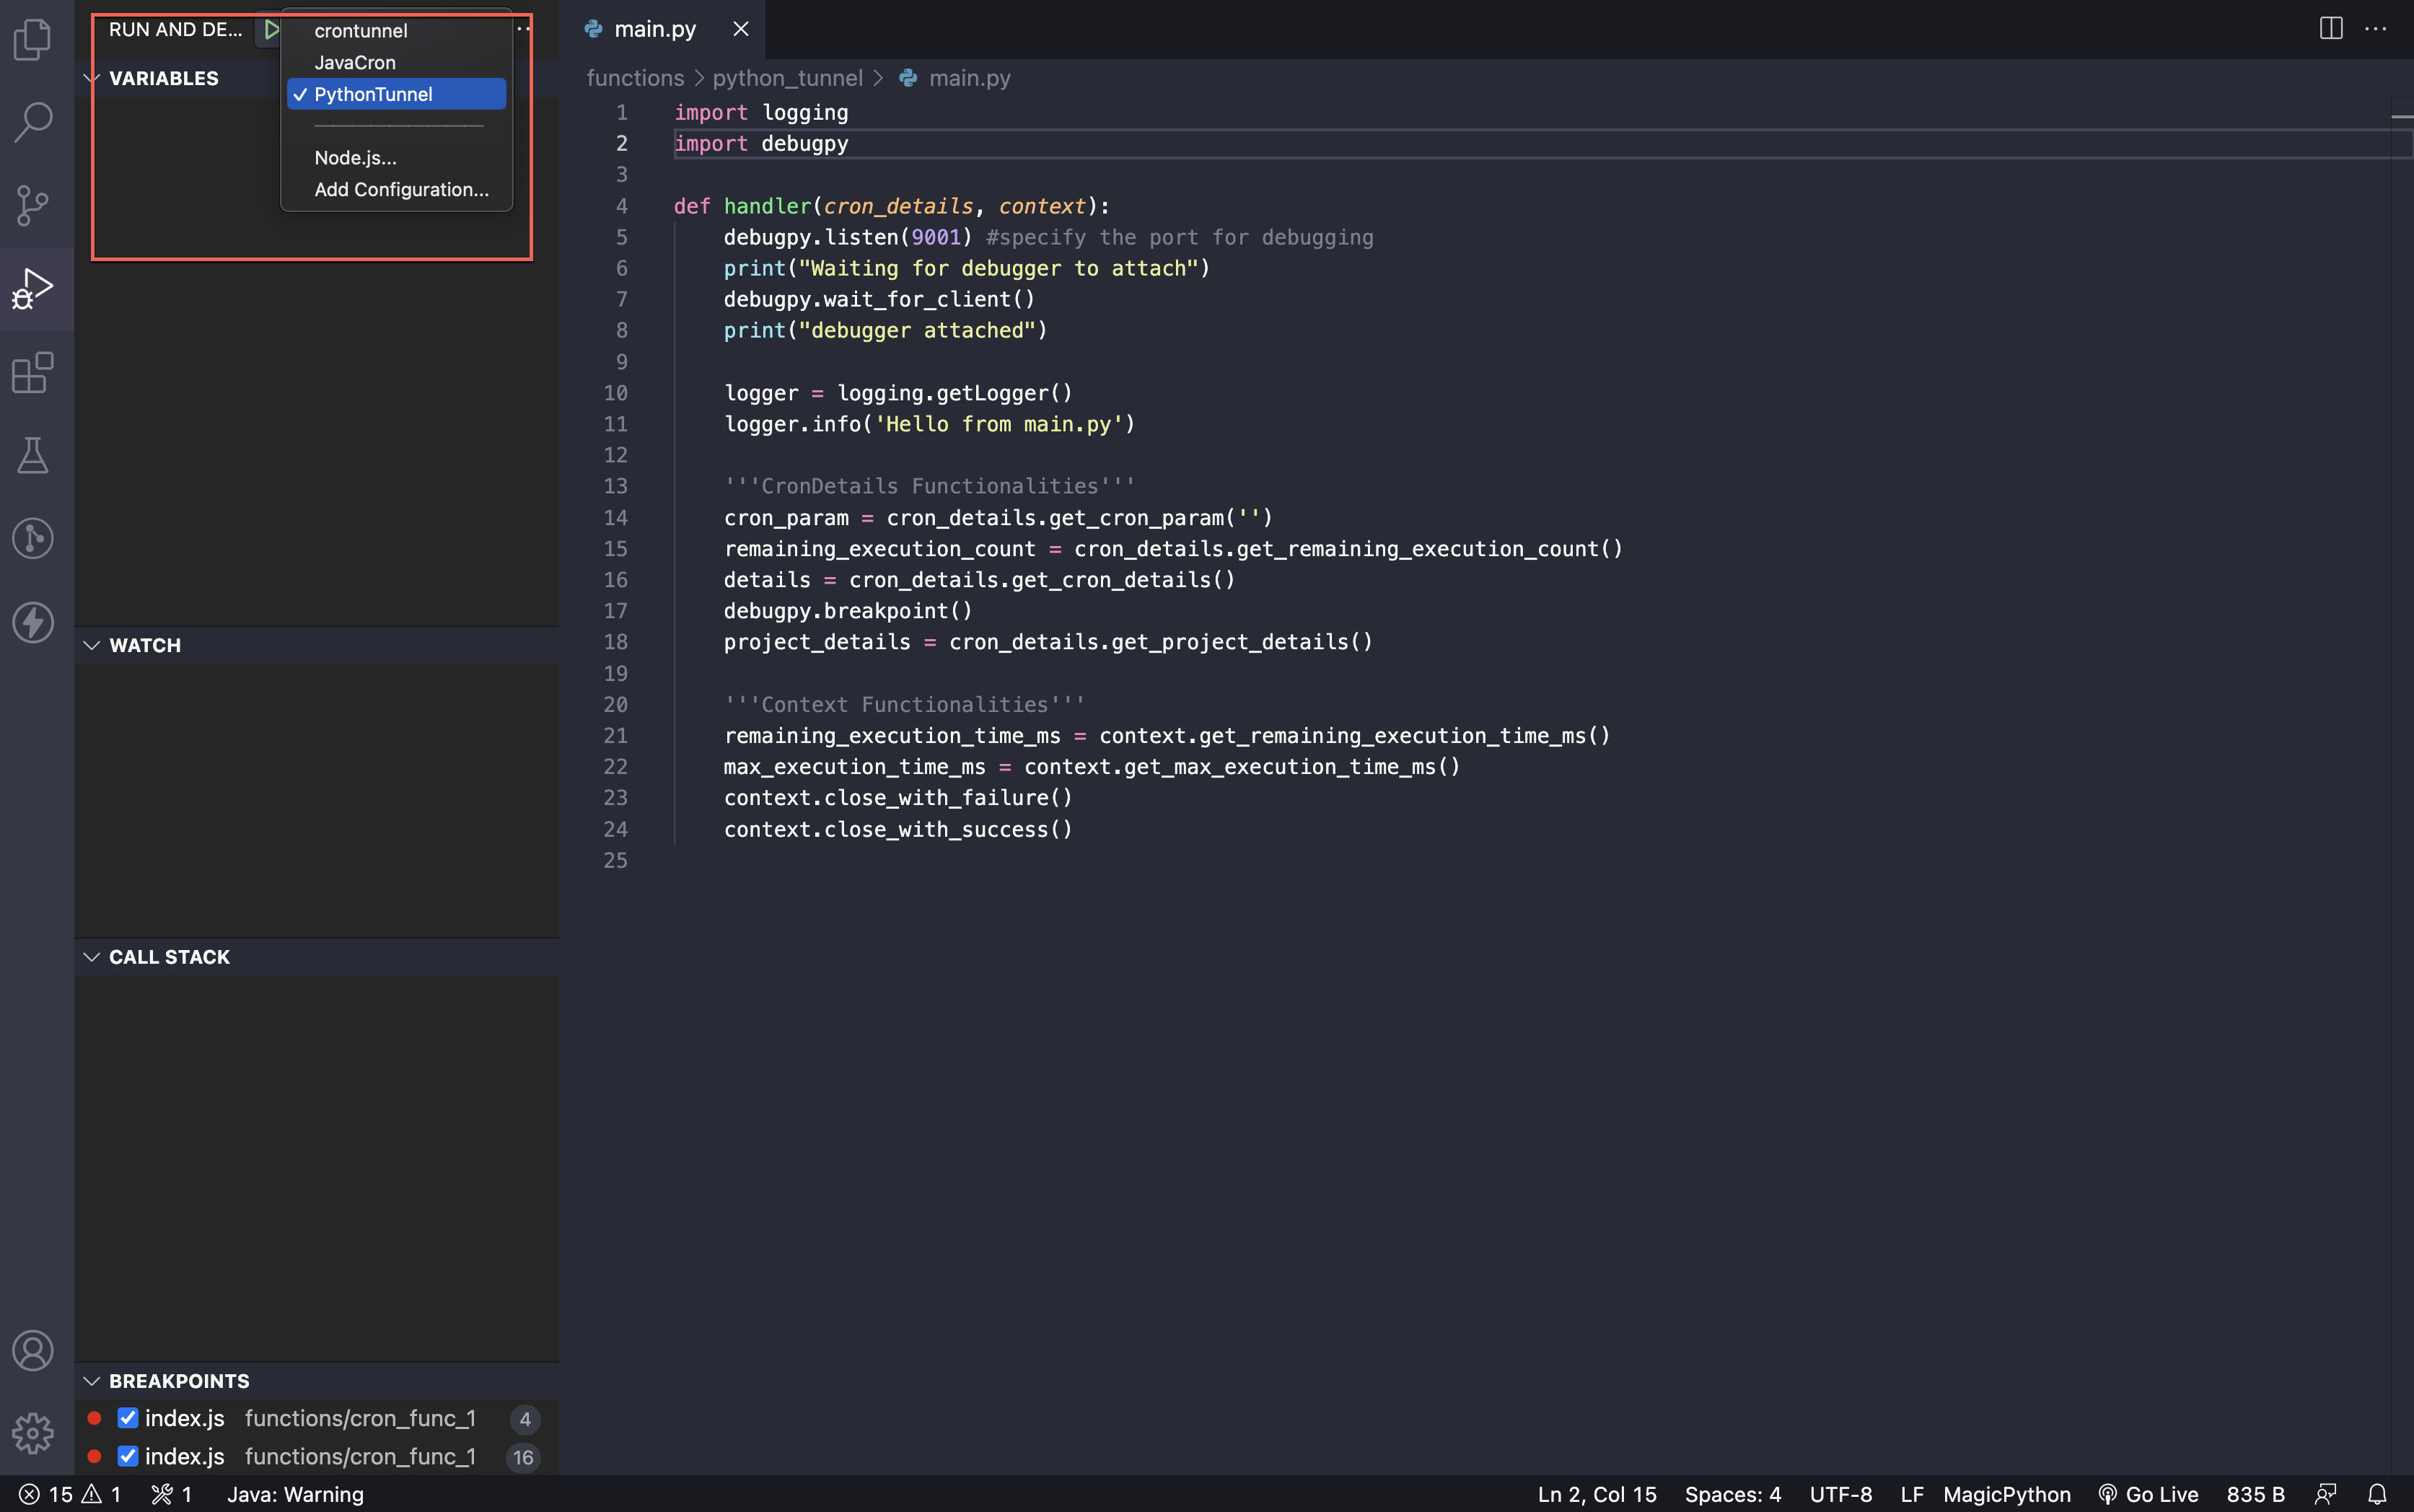This screenshot has width=2414, height=1512.
Task: Open the lightning bolt activity icon
Action: coord(33,622)
